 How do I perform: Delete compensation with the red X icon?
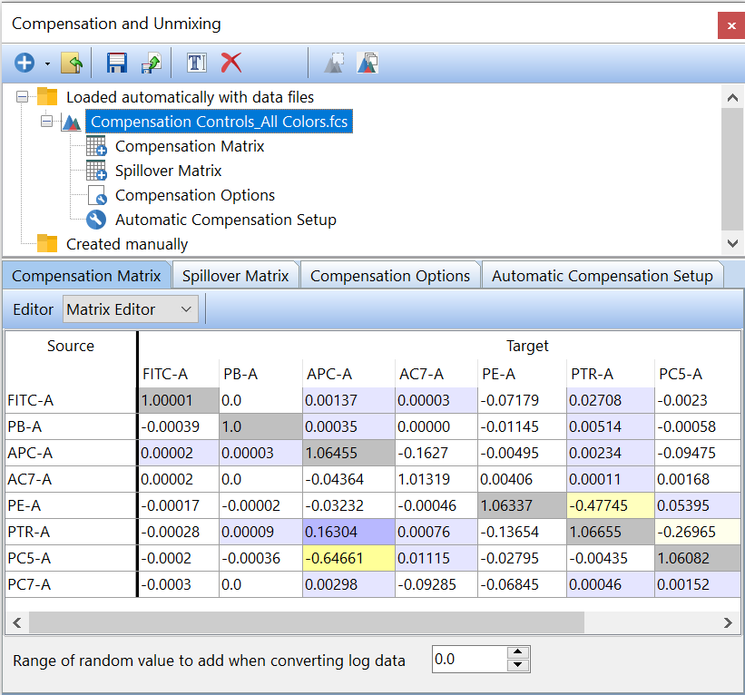[231, 63]
